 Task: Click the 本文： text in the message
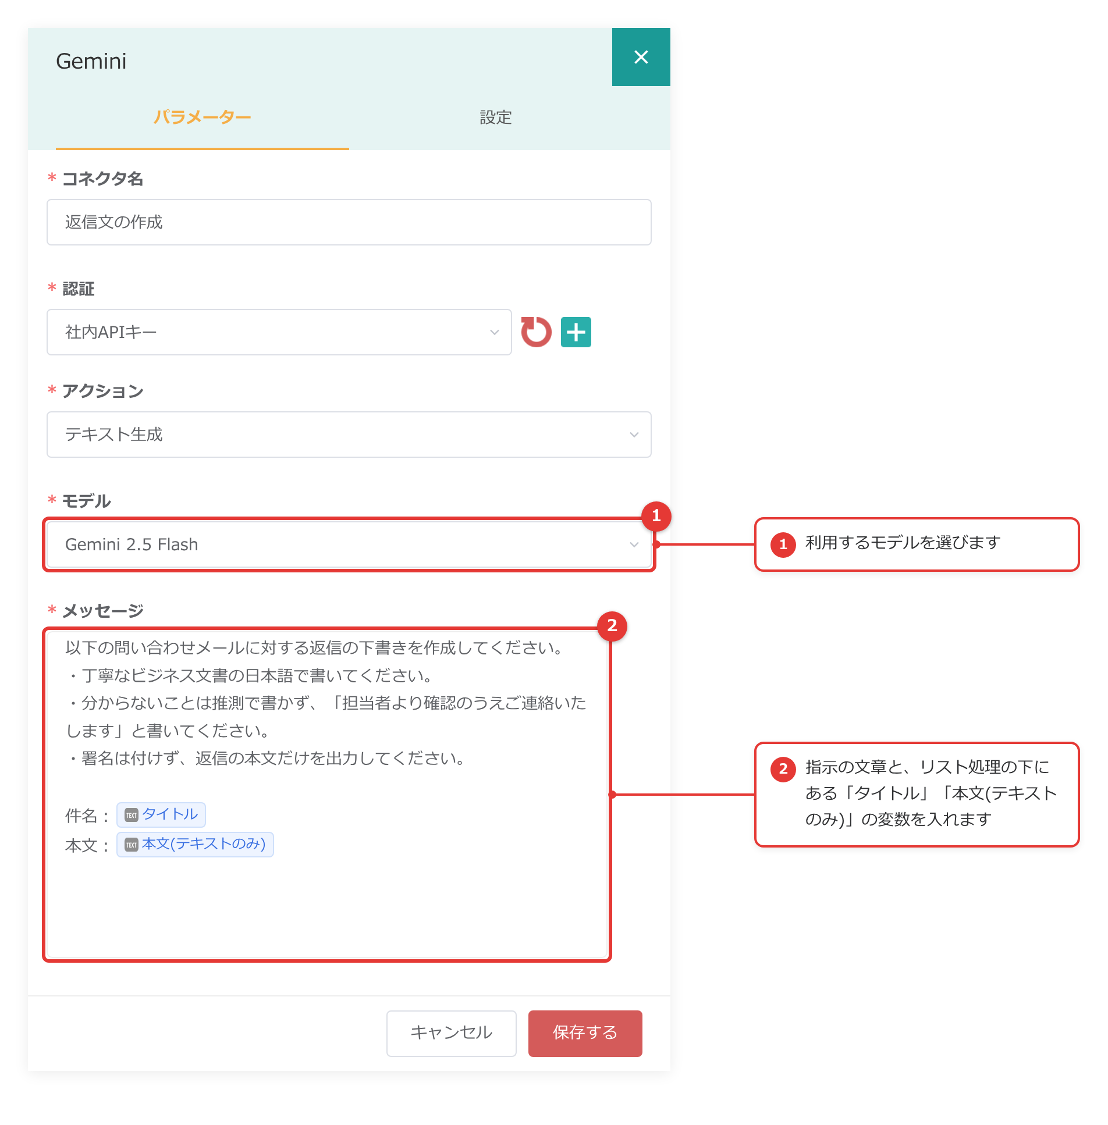88,845
